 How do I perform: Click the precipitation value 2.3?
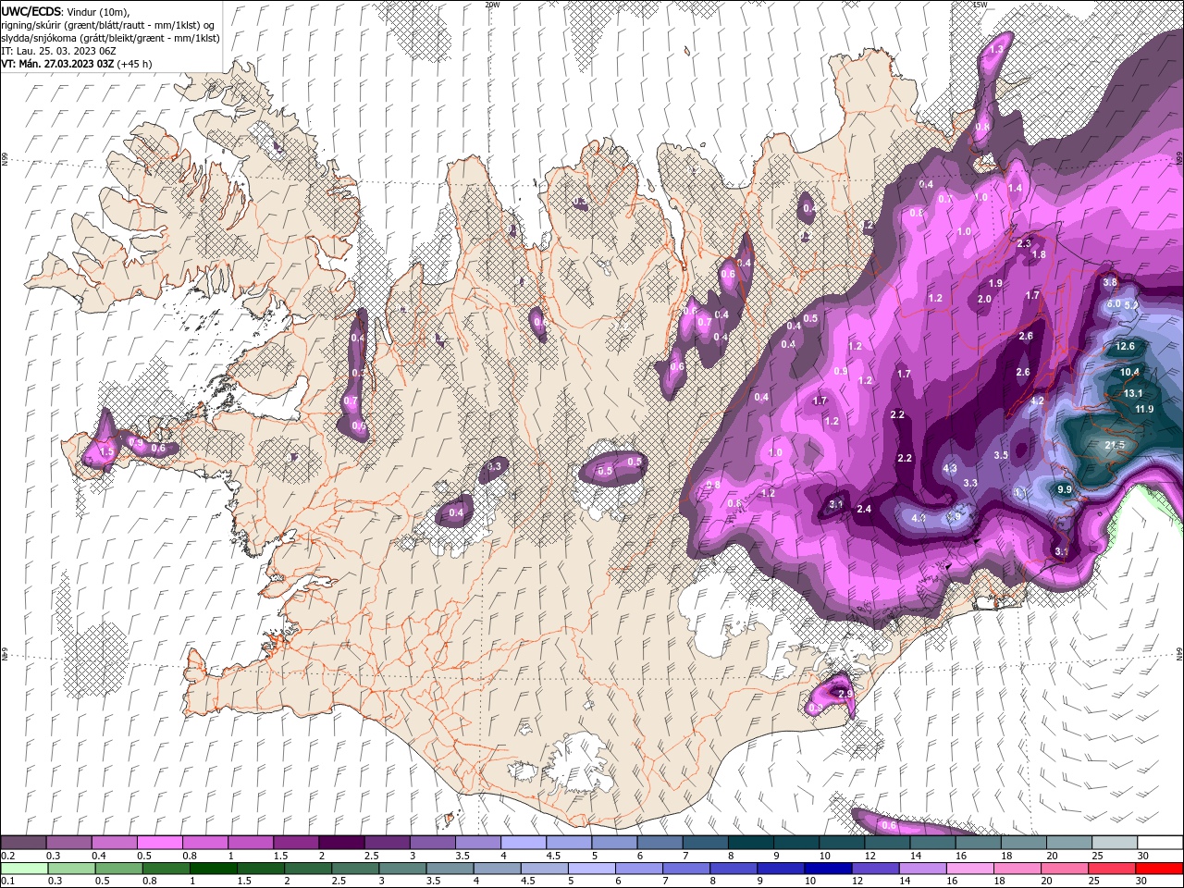point(1023,243)
